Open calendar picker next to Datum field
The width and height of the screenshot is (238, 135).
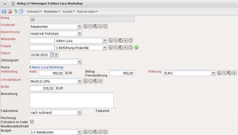click(x=52, y=55)
